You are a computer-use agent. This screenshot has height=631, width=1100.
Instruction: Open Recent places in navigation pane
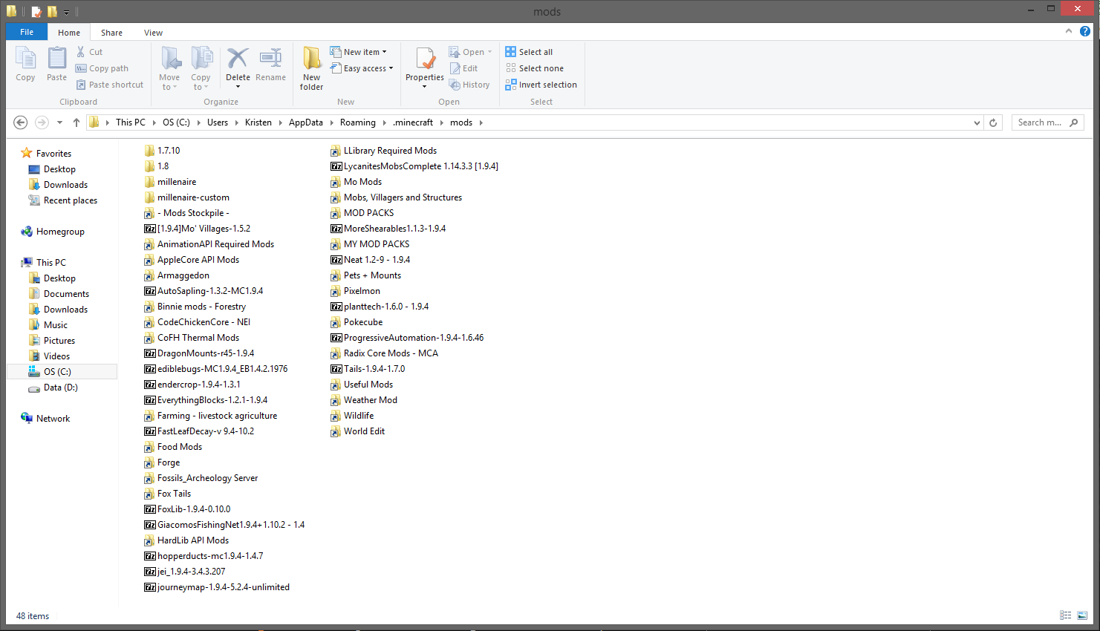[62, 200]
